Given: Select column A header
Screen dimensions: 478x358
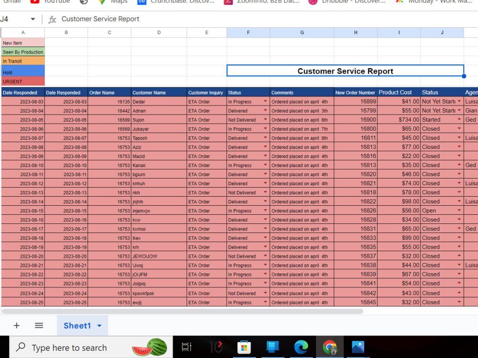Looking at the screenshot, I should pyautogui.click(x=23, y=32).
